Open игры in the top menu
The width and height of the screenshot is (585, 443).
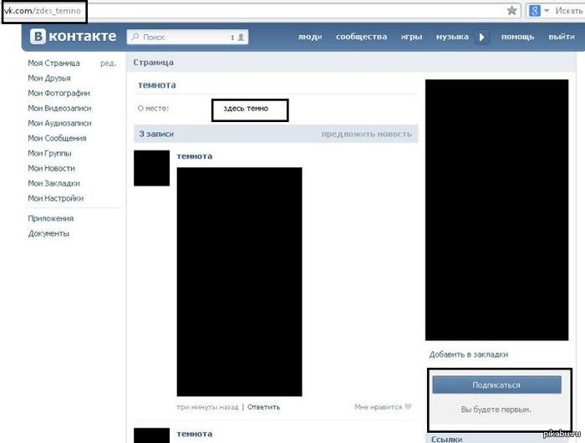[411, 38]
